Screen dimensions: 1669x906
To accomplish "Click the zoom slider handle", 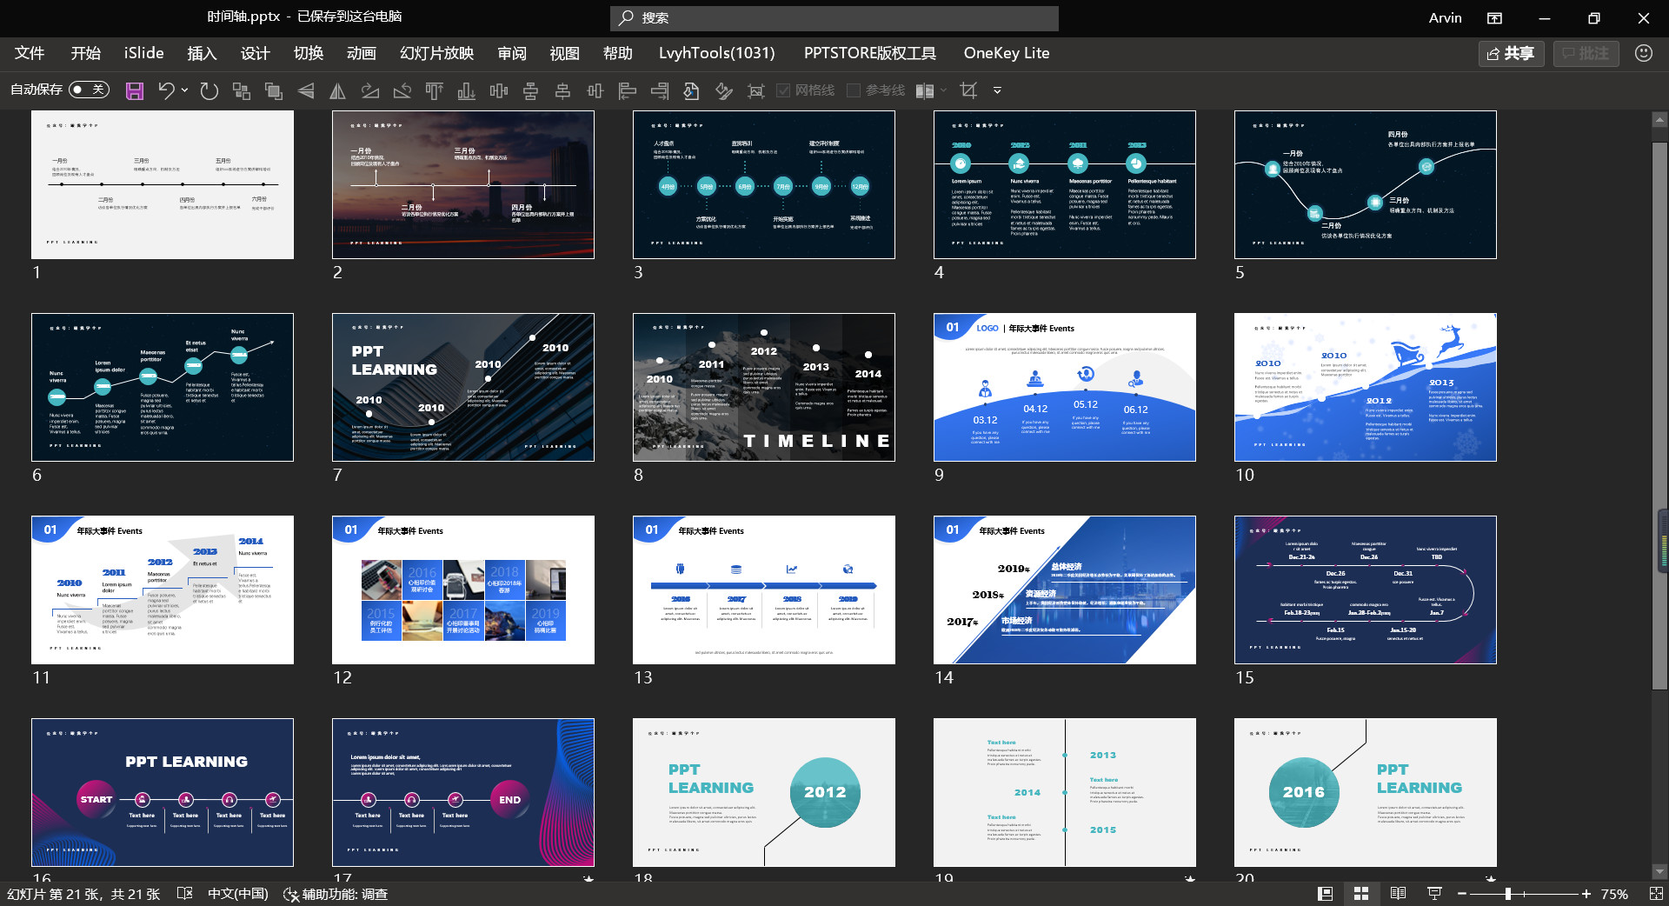I will [x=1508, y=894].
